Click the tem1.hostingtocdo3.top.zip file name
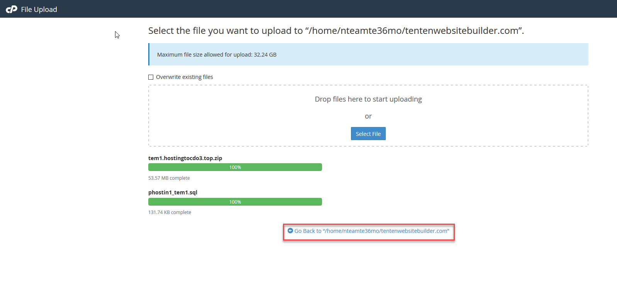The width and height of the screenshot is (617, 291). point(185,158)
